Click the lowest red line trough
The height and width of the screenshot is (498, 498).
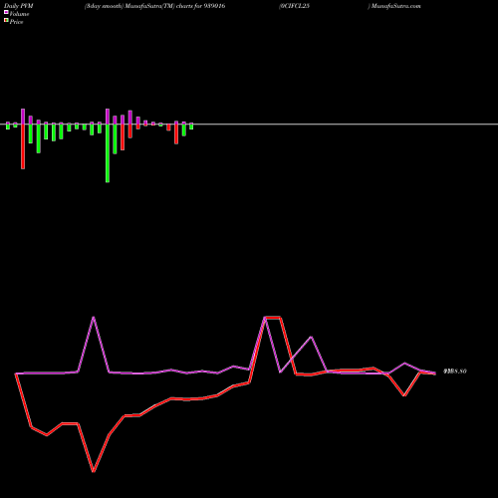(94, 471)
